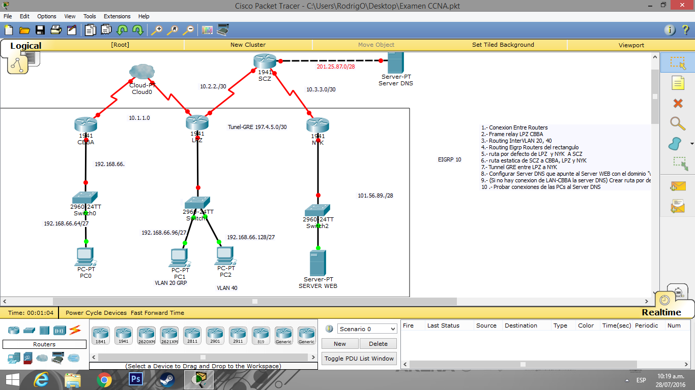The width and height of the screenshot is (695, 390).
Task: Open the Edit menu
Action: tap(24, 16)
